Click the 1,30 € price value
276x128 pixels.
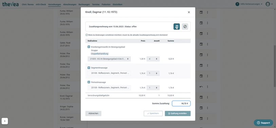[142, 59]
